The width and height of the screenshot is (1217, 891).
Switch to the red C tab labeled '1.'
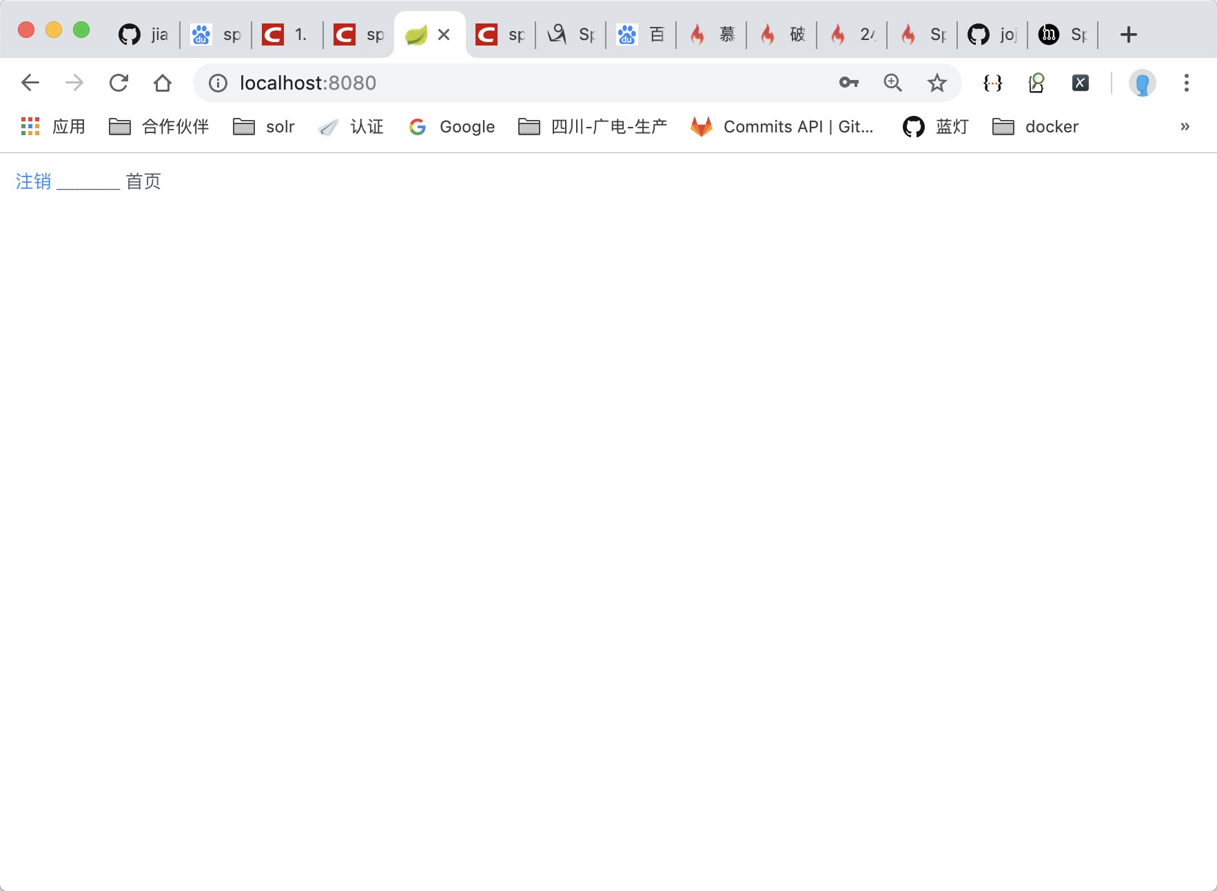coord(287,34)
